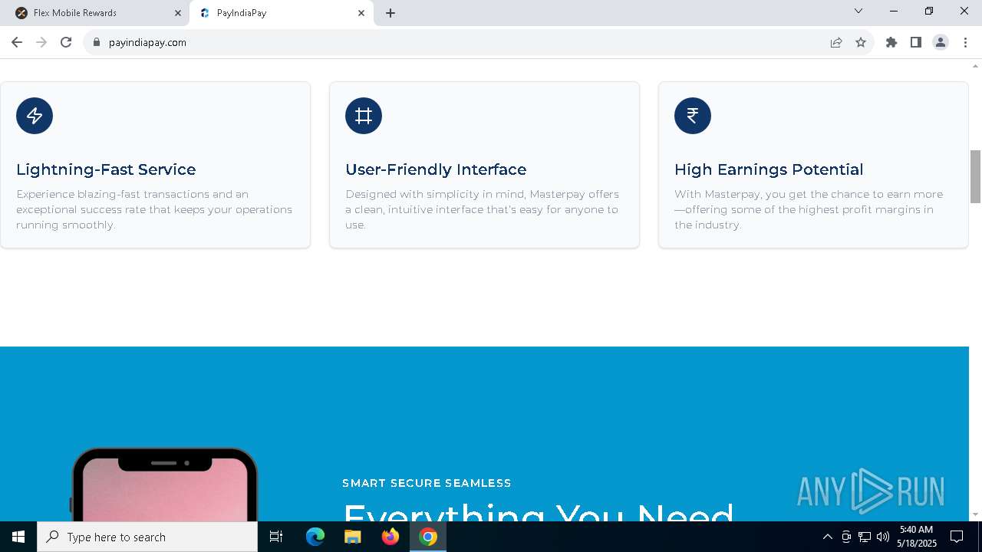This screenshot has width=982, height=552.
Task: Click the 'Experience blazing-fast transactions' description text
Action: (x=154, y=209)
